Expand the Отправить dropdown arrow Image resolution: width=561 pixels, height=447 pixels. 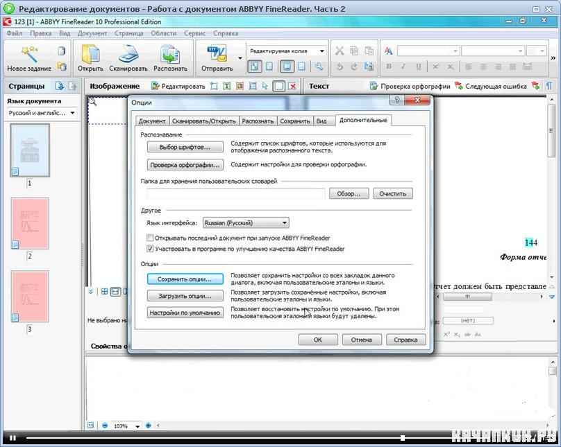[x=240, y=58]
